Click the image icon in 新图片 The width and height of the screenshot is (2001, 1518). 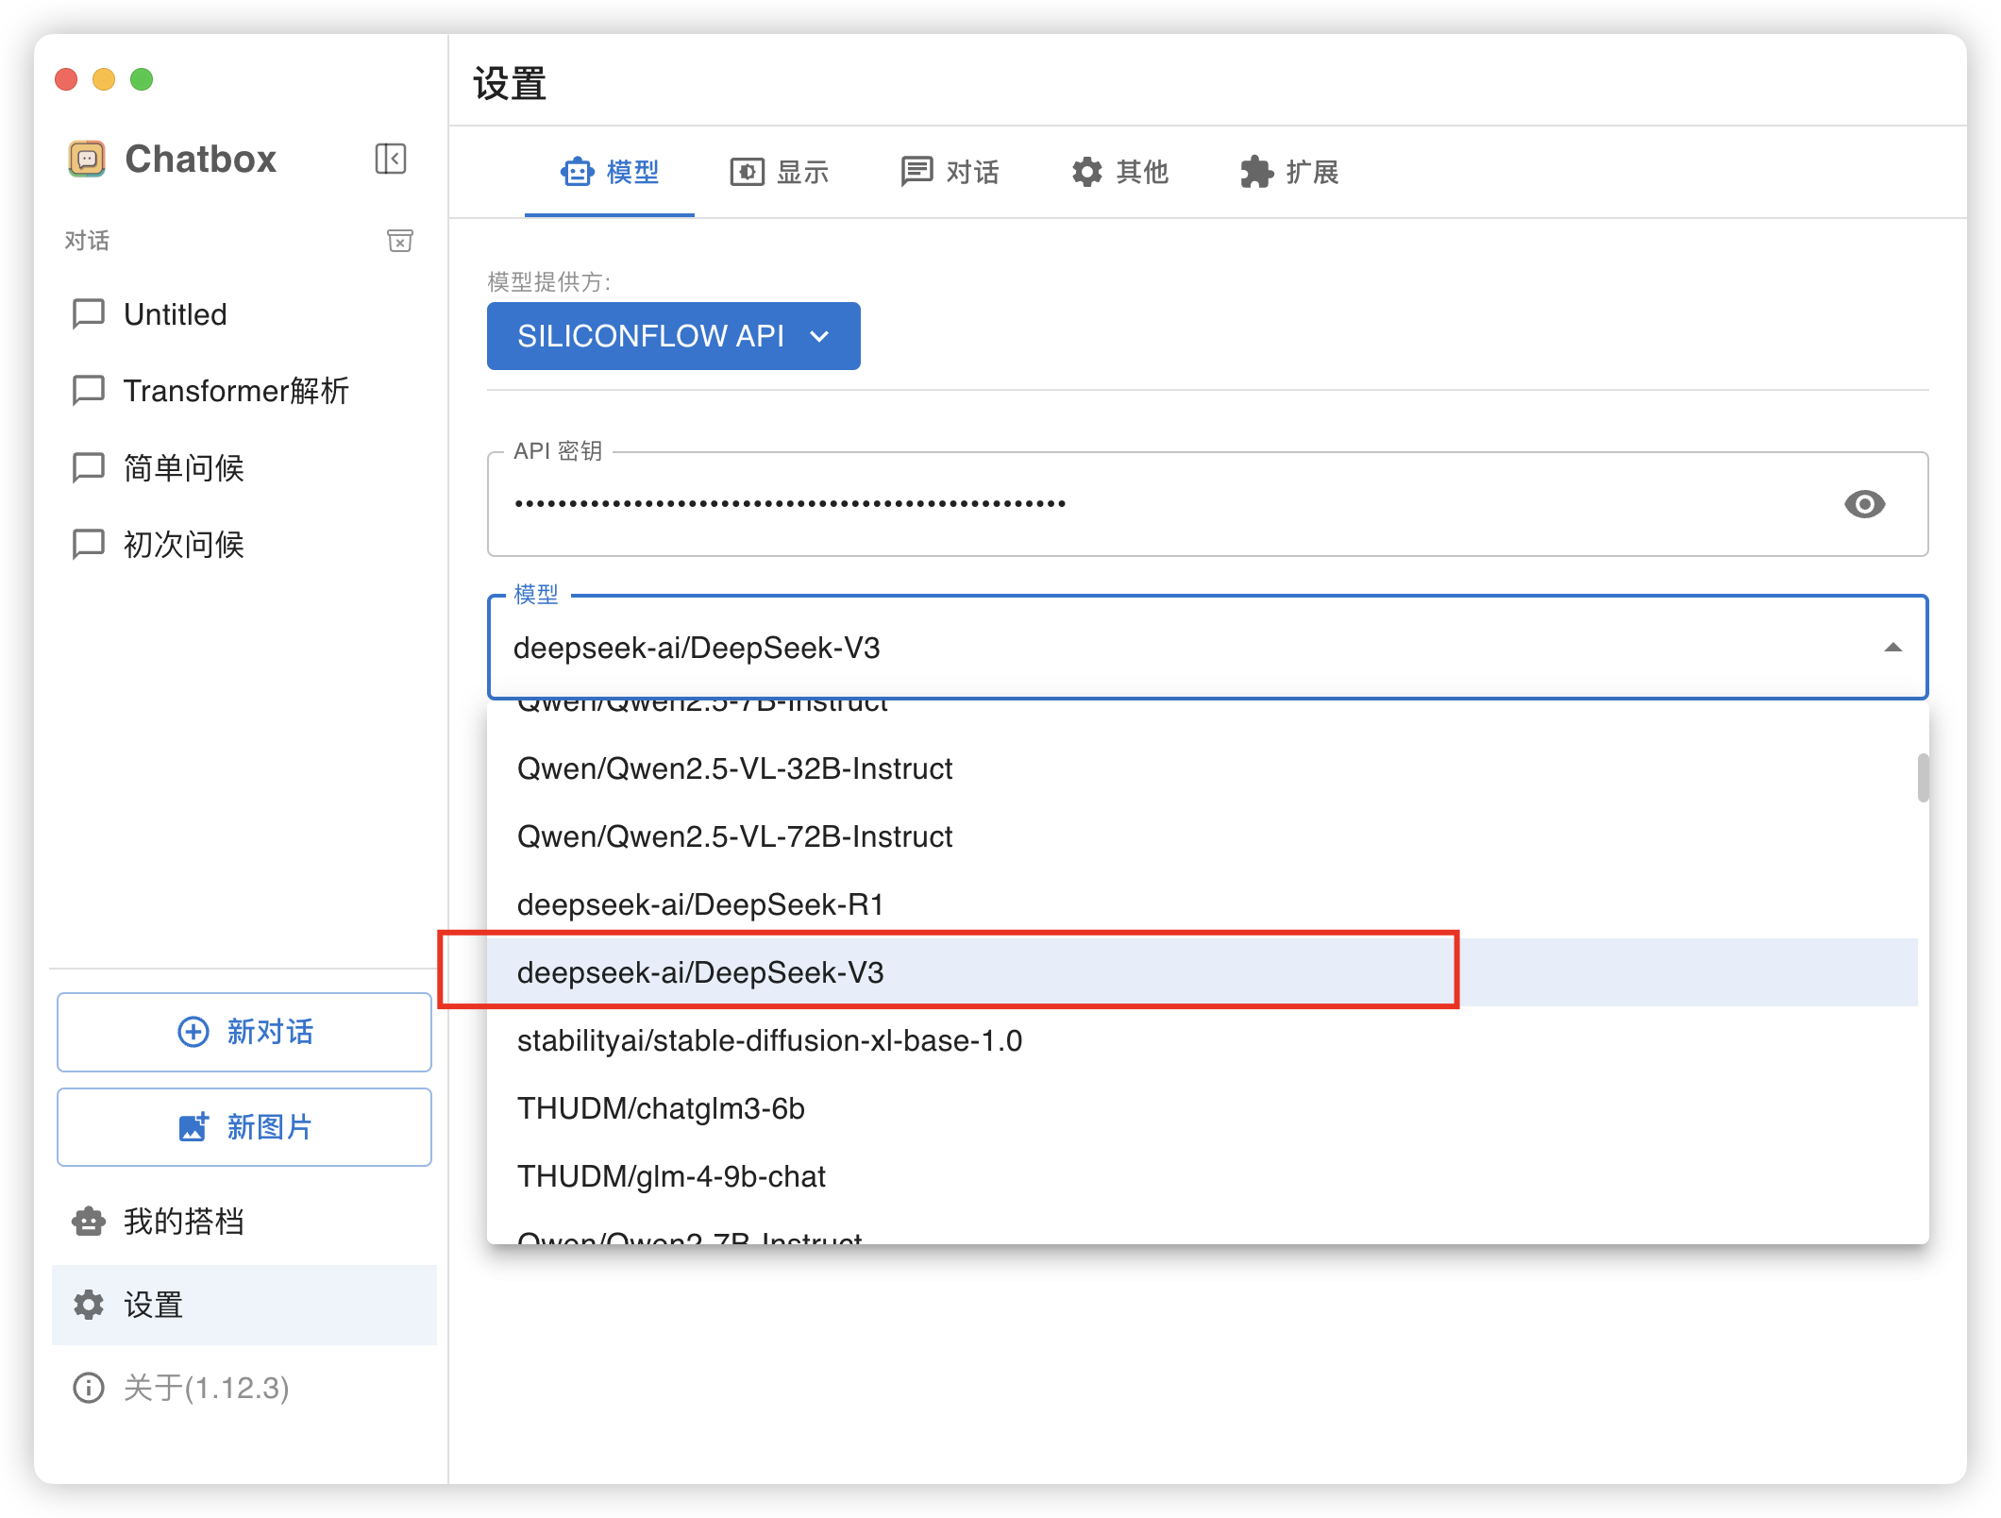193,1127
